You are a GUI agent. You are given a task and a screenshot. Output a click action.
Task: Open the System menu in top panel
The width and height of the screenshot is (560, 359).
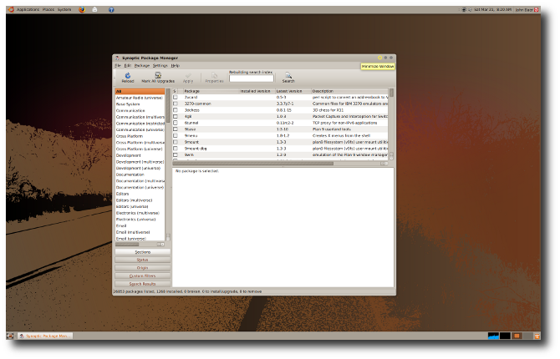(x=64, y=10)
